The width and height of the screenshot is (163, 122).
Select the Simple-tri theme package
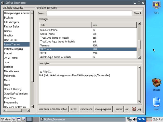pos(88,30)
